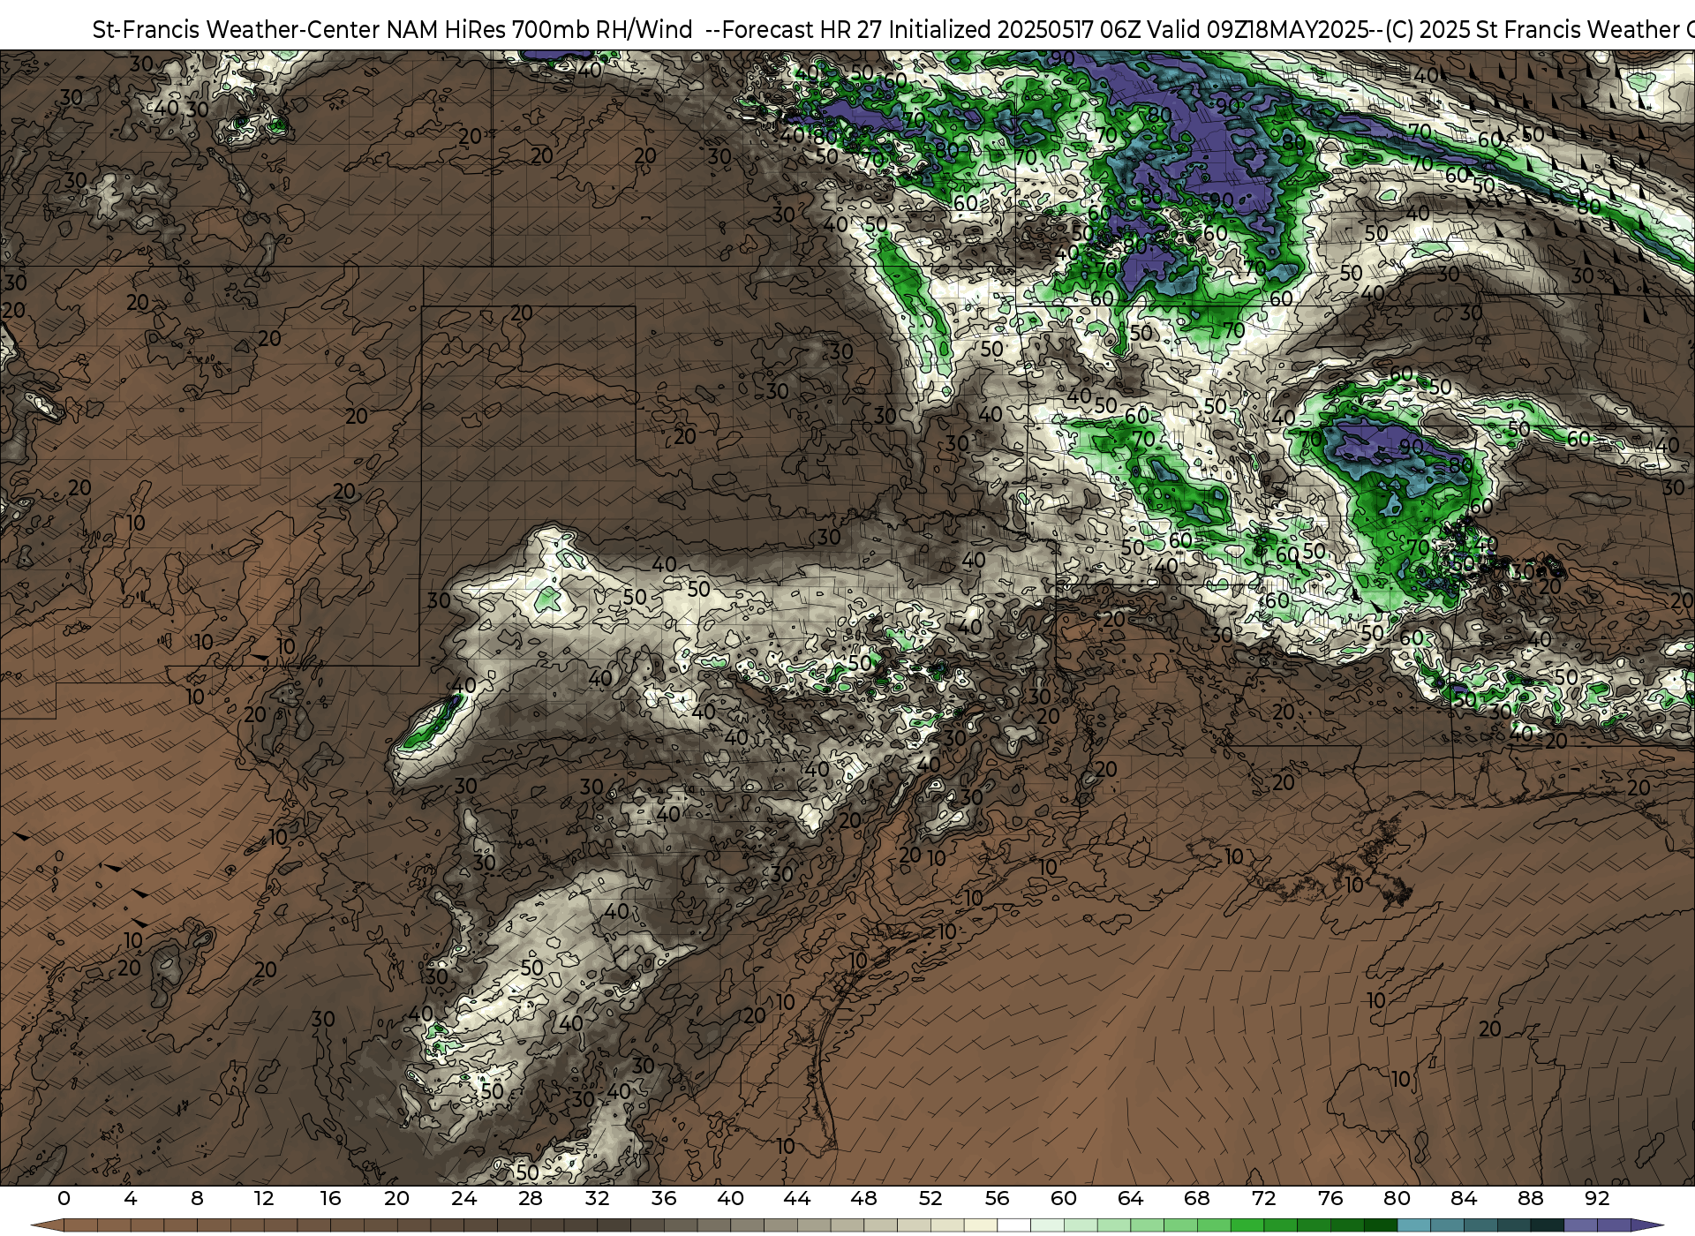Choose the legend label 64

click(1130, 1198)
